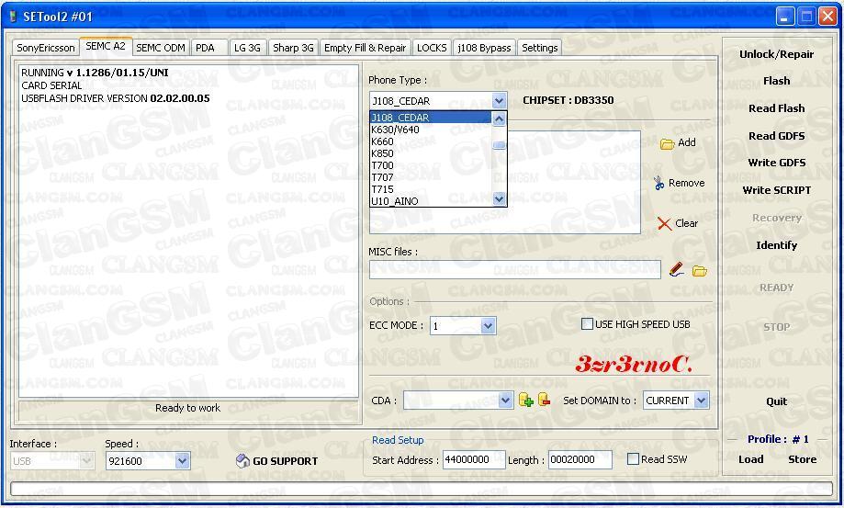Screen dimensions: 844x508
Task: Click the Ready to work status text
Action: [188, 408]
